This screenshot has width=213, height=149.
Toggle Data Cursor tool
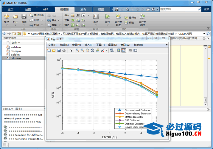(x=97, y=50)
